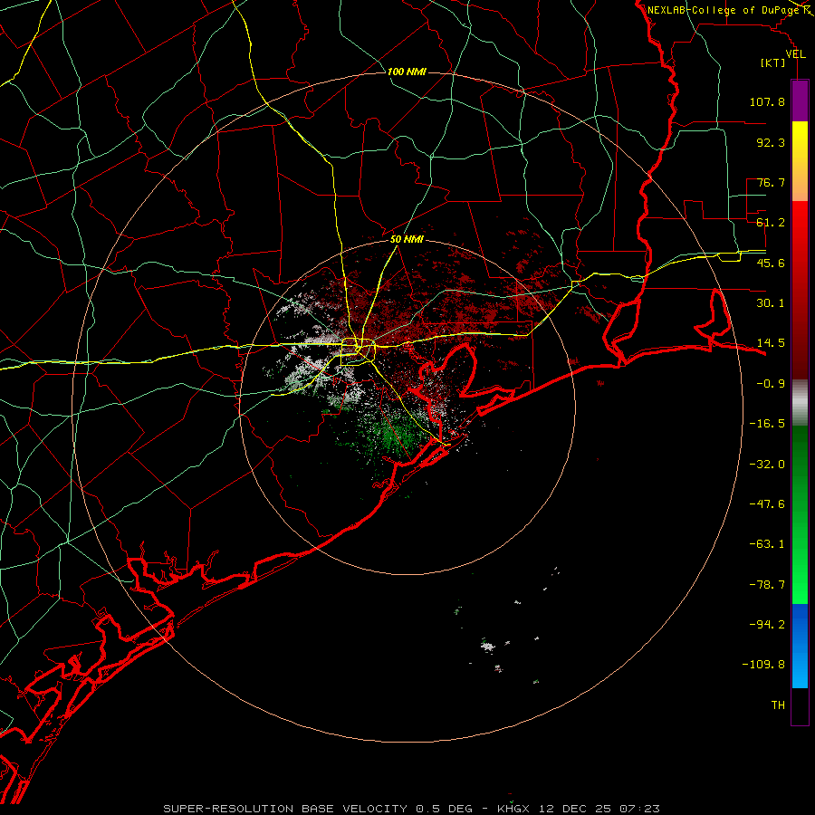The width and height of the screenshot is (815, 815).
Task: Click the 45.6 legend value
Action: click(771, 263)
